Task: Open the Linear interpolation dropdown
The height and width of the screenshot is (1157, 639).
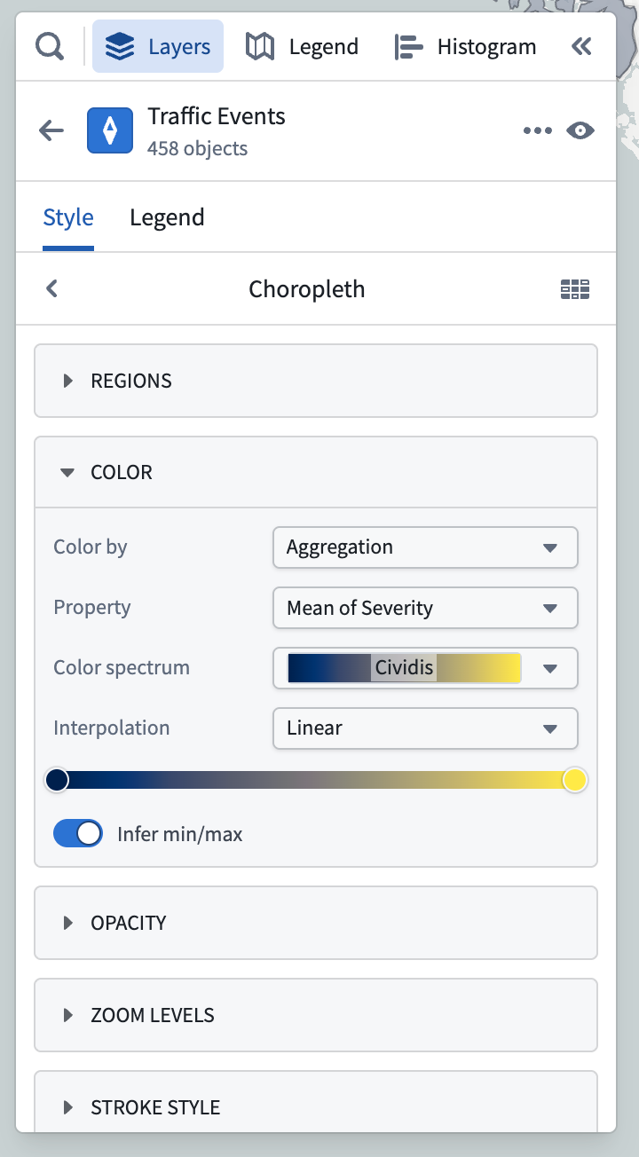Action: click(425, 728)
